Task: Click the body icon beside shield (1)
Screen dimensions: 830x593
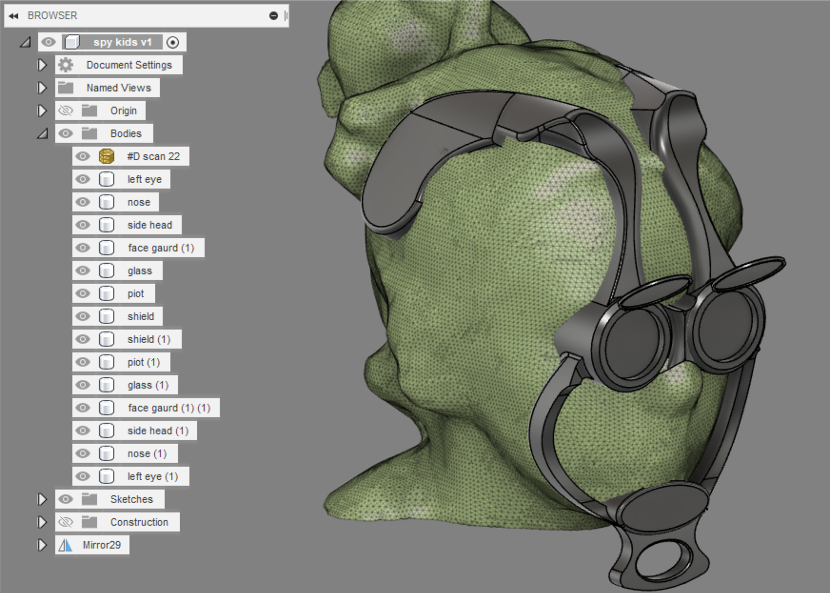Action: tap(106, 339)
